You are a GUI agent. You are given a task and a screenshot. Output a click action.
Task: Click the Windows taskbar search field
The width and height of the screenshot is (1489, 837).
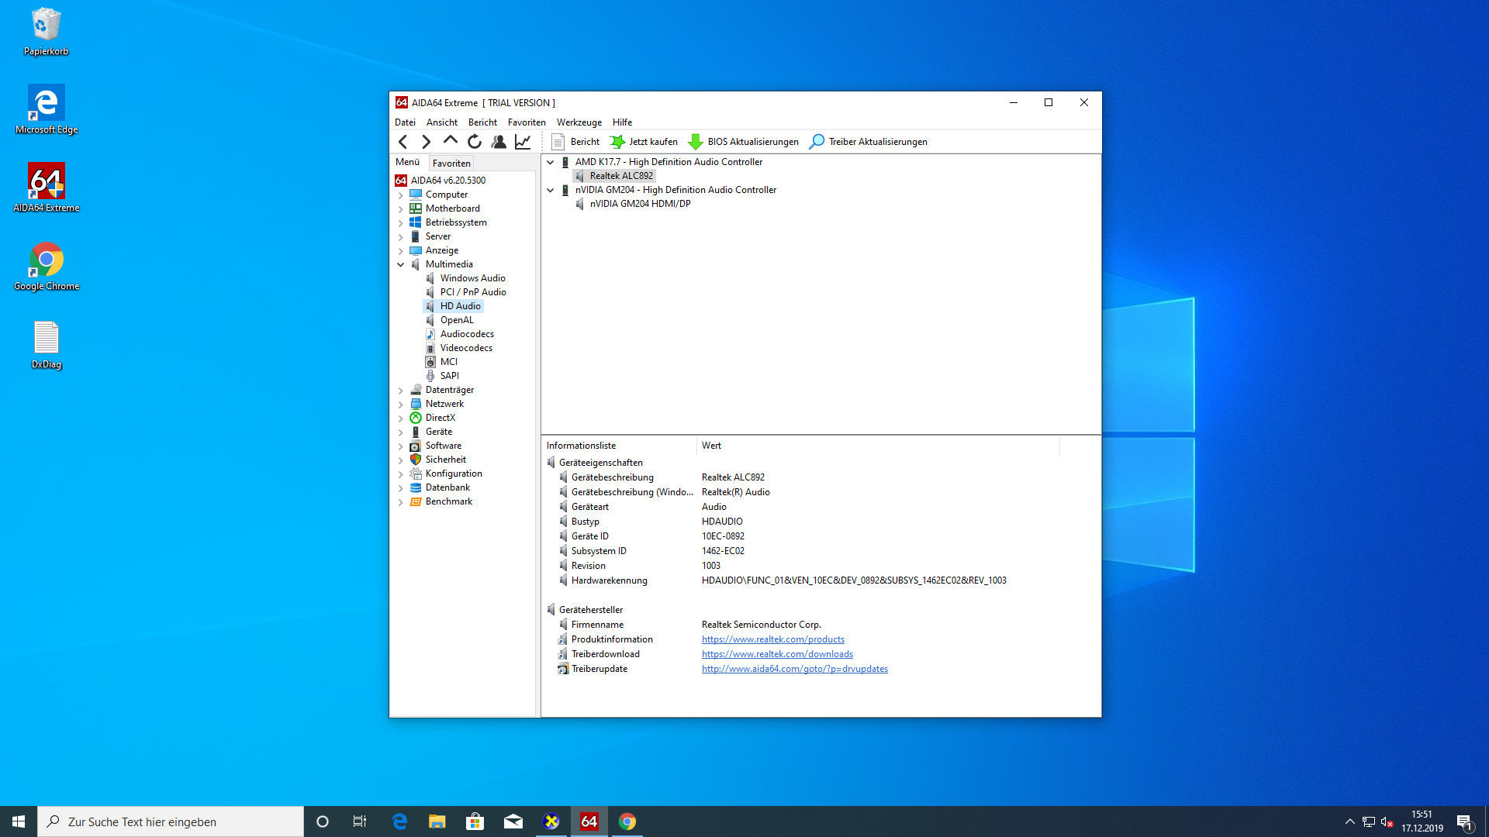tap(171, 821)
